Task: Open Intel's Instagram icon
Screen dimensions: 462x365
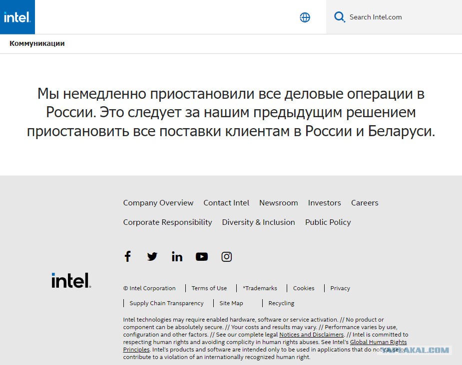Action: (x=227, y=256)
